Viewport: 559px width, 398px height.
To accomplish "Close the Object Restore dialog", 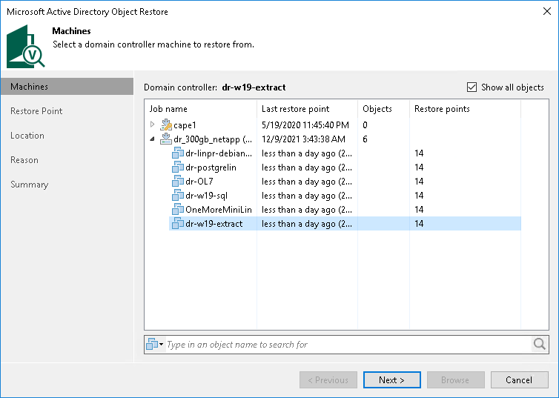I will point(547,11).
